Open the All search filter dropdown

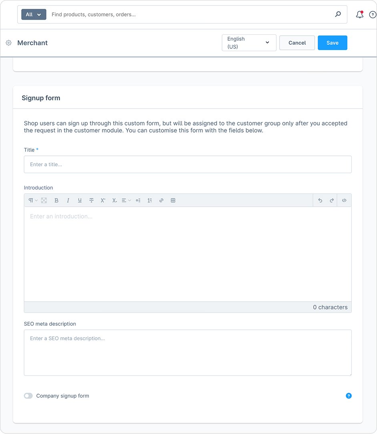click(34, 15)
